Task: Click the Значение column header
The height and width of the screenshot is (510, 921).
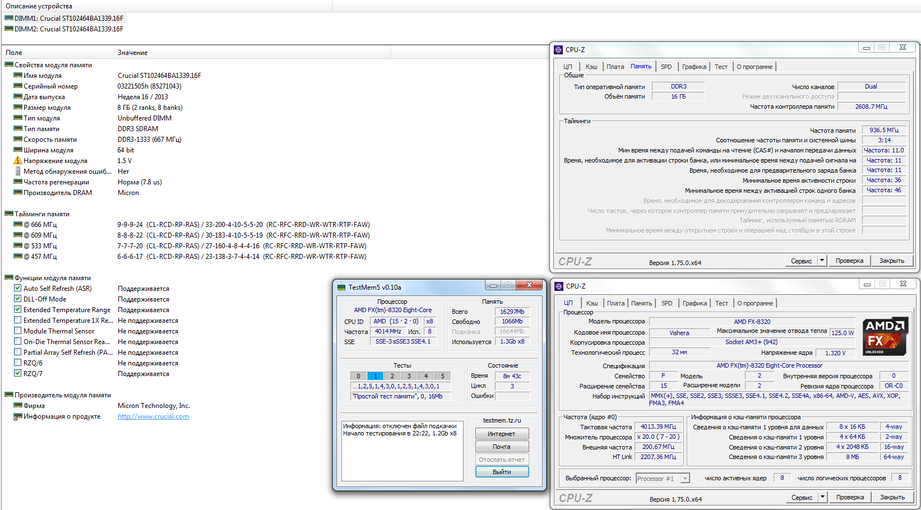Action: click(x=252, y=52)
